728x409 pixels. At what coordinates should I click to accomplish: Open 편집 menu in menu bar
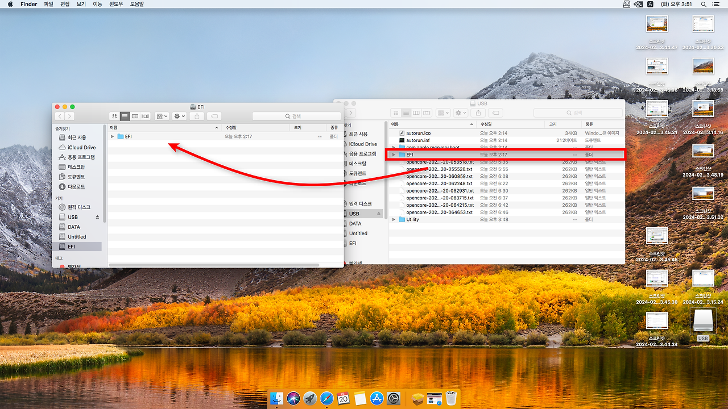tap(65, 4)
